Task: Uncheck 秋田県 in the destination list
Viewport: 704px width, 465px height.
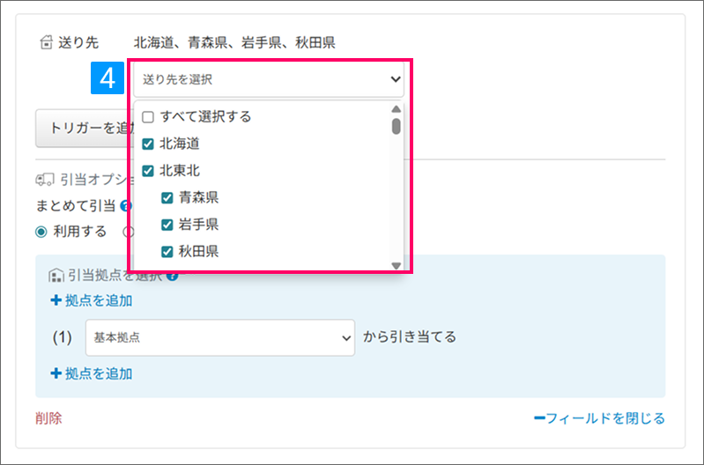Action: click(x=167, y=251)
